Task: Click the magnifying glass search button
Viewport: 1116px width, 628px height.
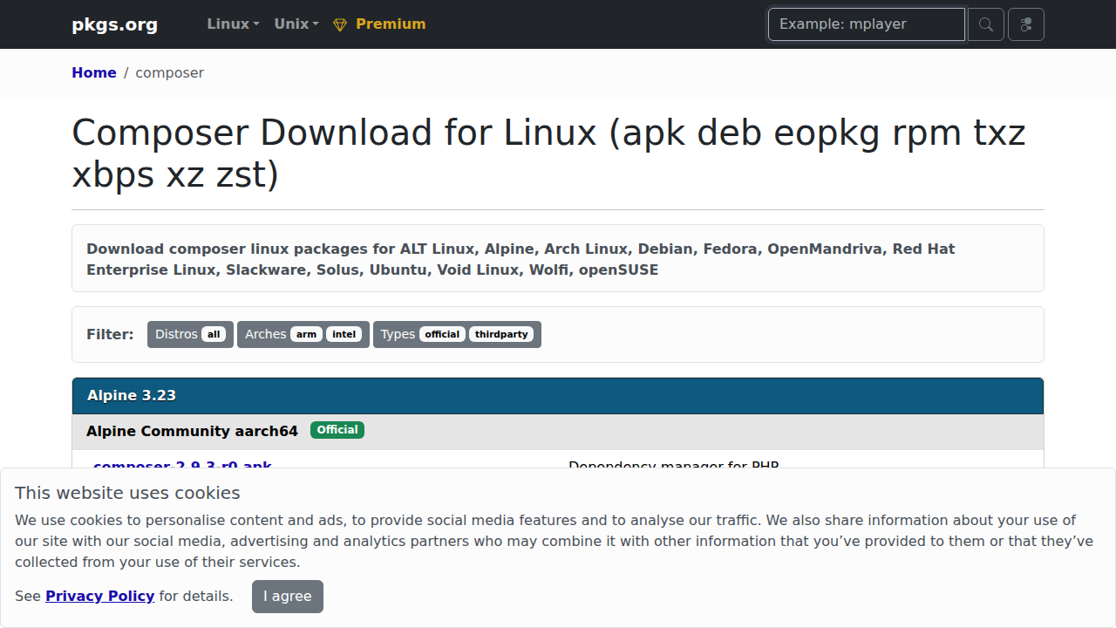Action: tap(986, 24)
